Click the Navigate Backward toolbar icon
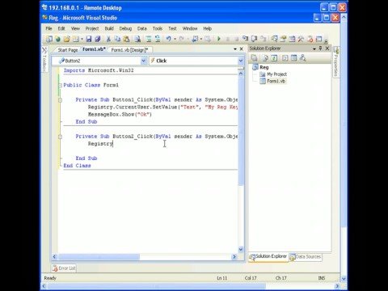This screenshot has height=291, width=388. 195,39
